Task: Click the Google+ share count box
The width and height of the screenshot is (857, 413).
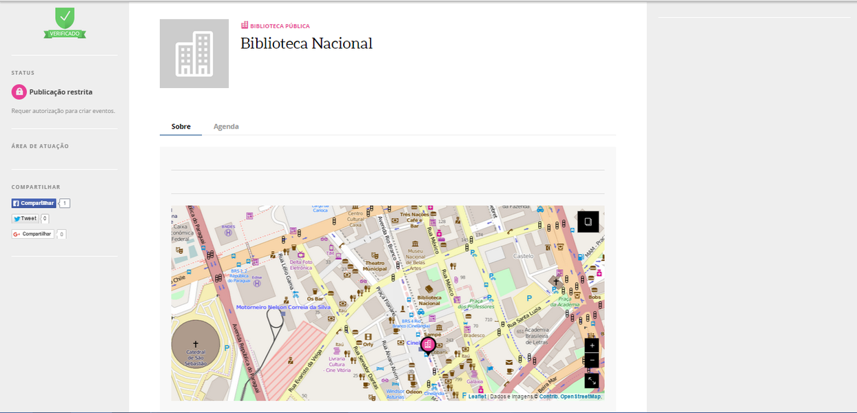Action: tap(61, 234)
